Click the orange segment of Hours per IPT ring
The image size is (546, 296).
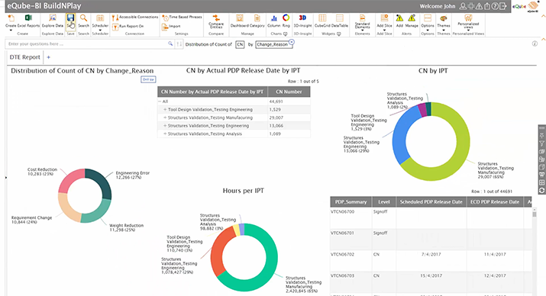[218, 251]
